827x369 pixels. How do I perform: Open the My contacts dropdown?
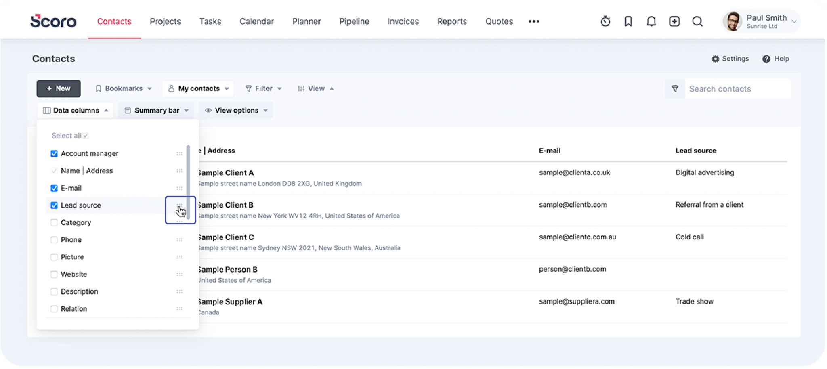point(197,88)
